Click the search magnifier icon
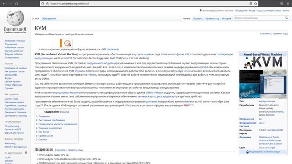This screenshot has width=292, height=164. click(x=287, y=18)
